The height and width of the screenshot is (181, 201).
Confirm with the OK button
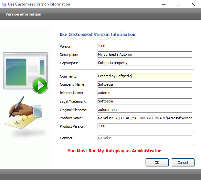pos(157,163)
